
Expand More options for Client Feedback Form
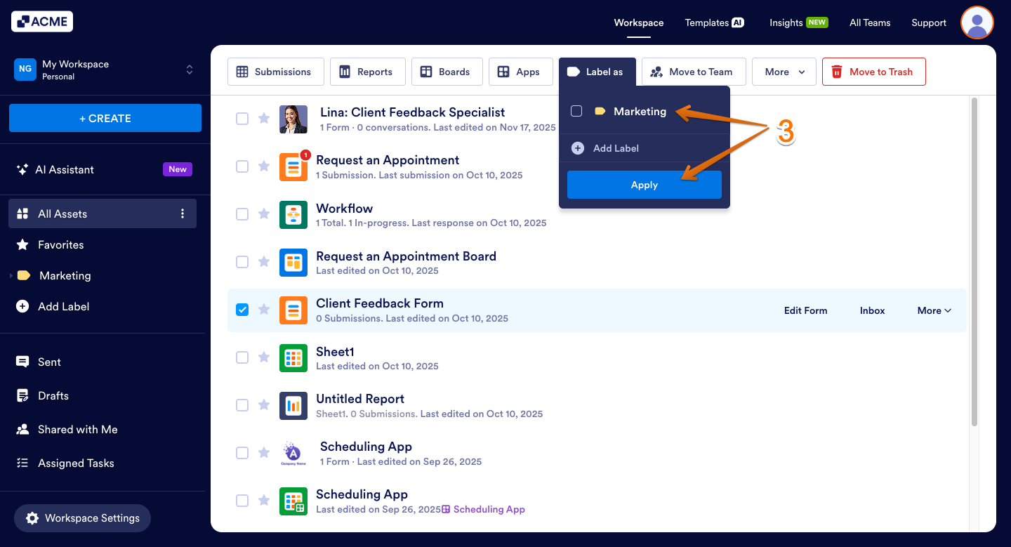(934, 310)
